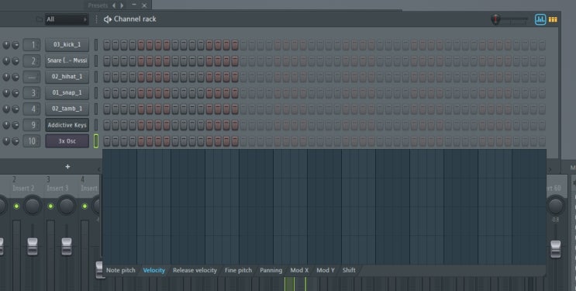Image resolution: width=576 pixels, height=291 pixels.
Task: Activate first step of 3x Osc row
Action: click(x=107, y=141)
